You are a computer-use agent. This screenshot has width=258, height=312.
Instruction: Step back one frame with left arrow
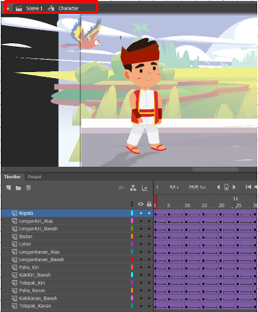point(219,187)
